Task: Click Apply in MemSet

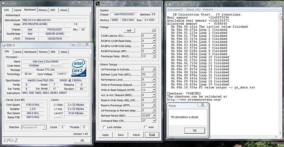Action: pyautogui.click(x=105, y=135)
